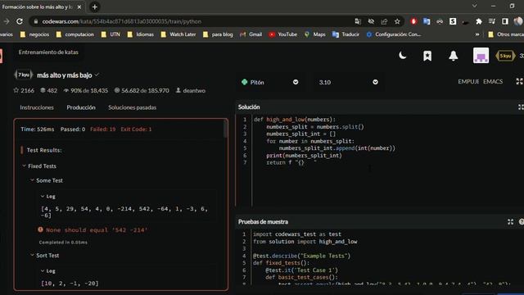Click the 'None should equal' error message
Screen dimensions: 524x295
click(97, 229)
